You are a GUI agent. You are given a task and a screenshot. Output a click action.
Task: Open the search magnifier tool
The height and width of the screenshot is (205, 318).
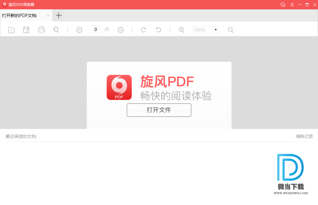click(x=56, y=30)
